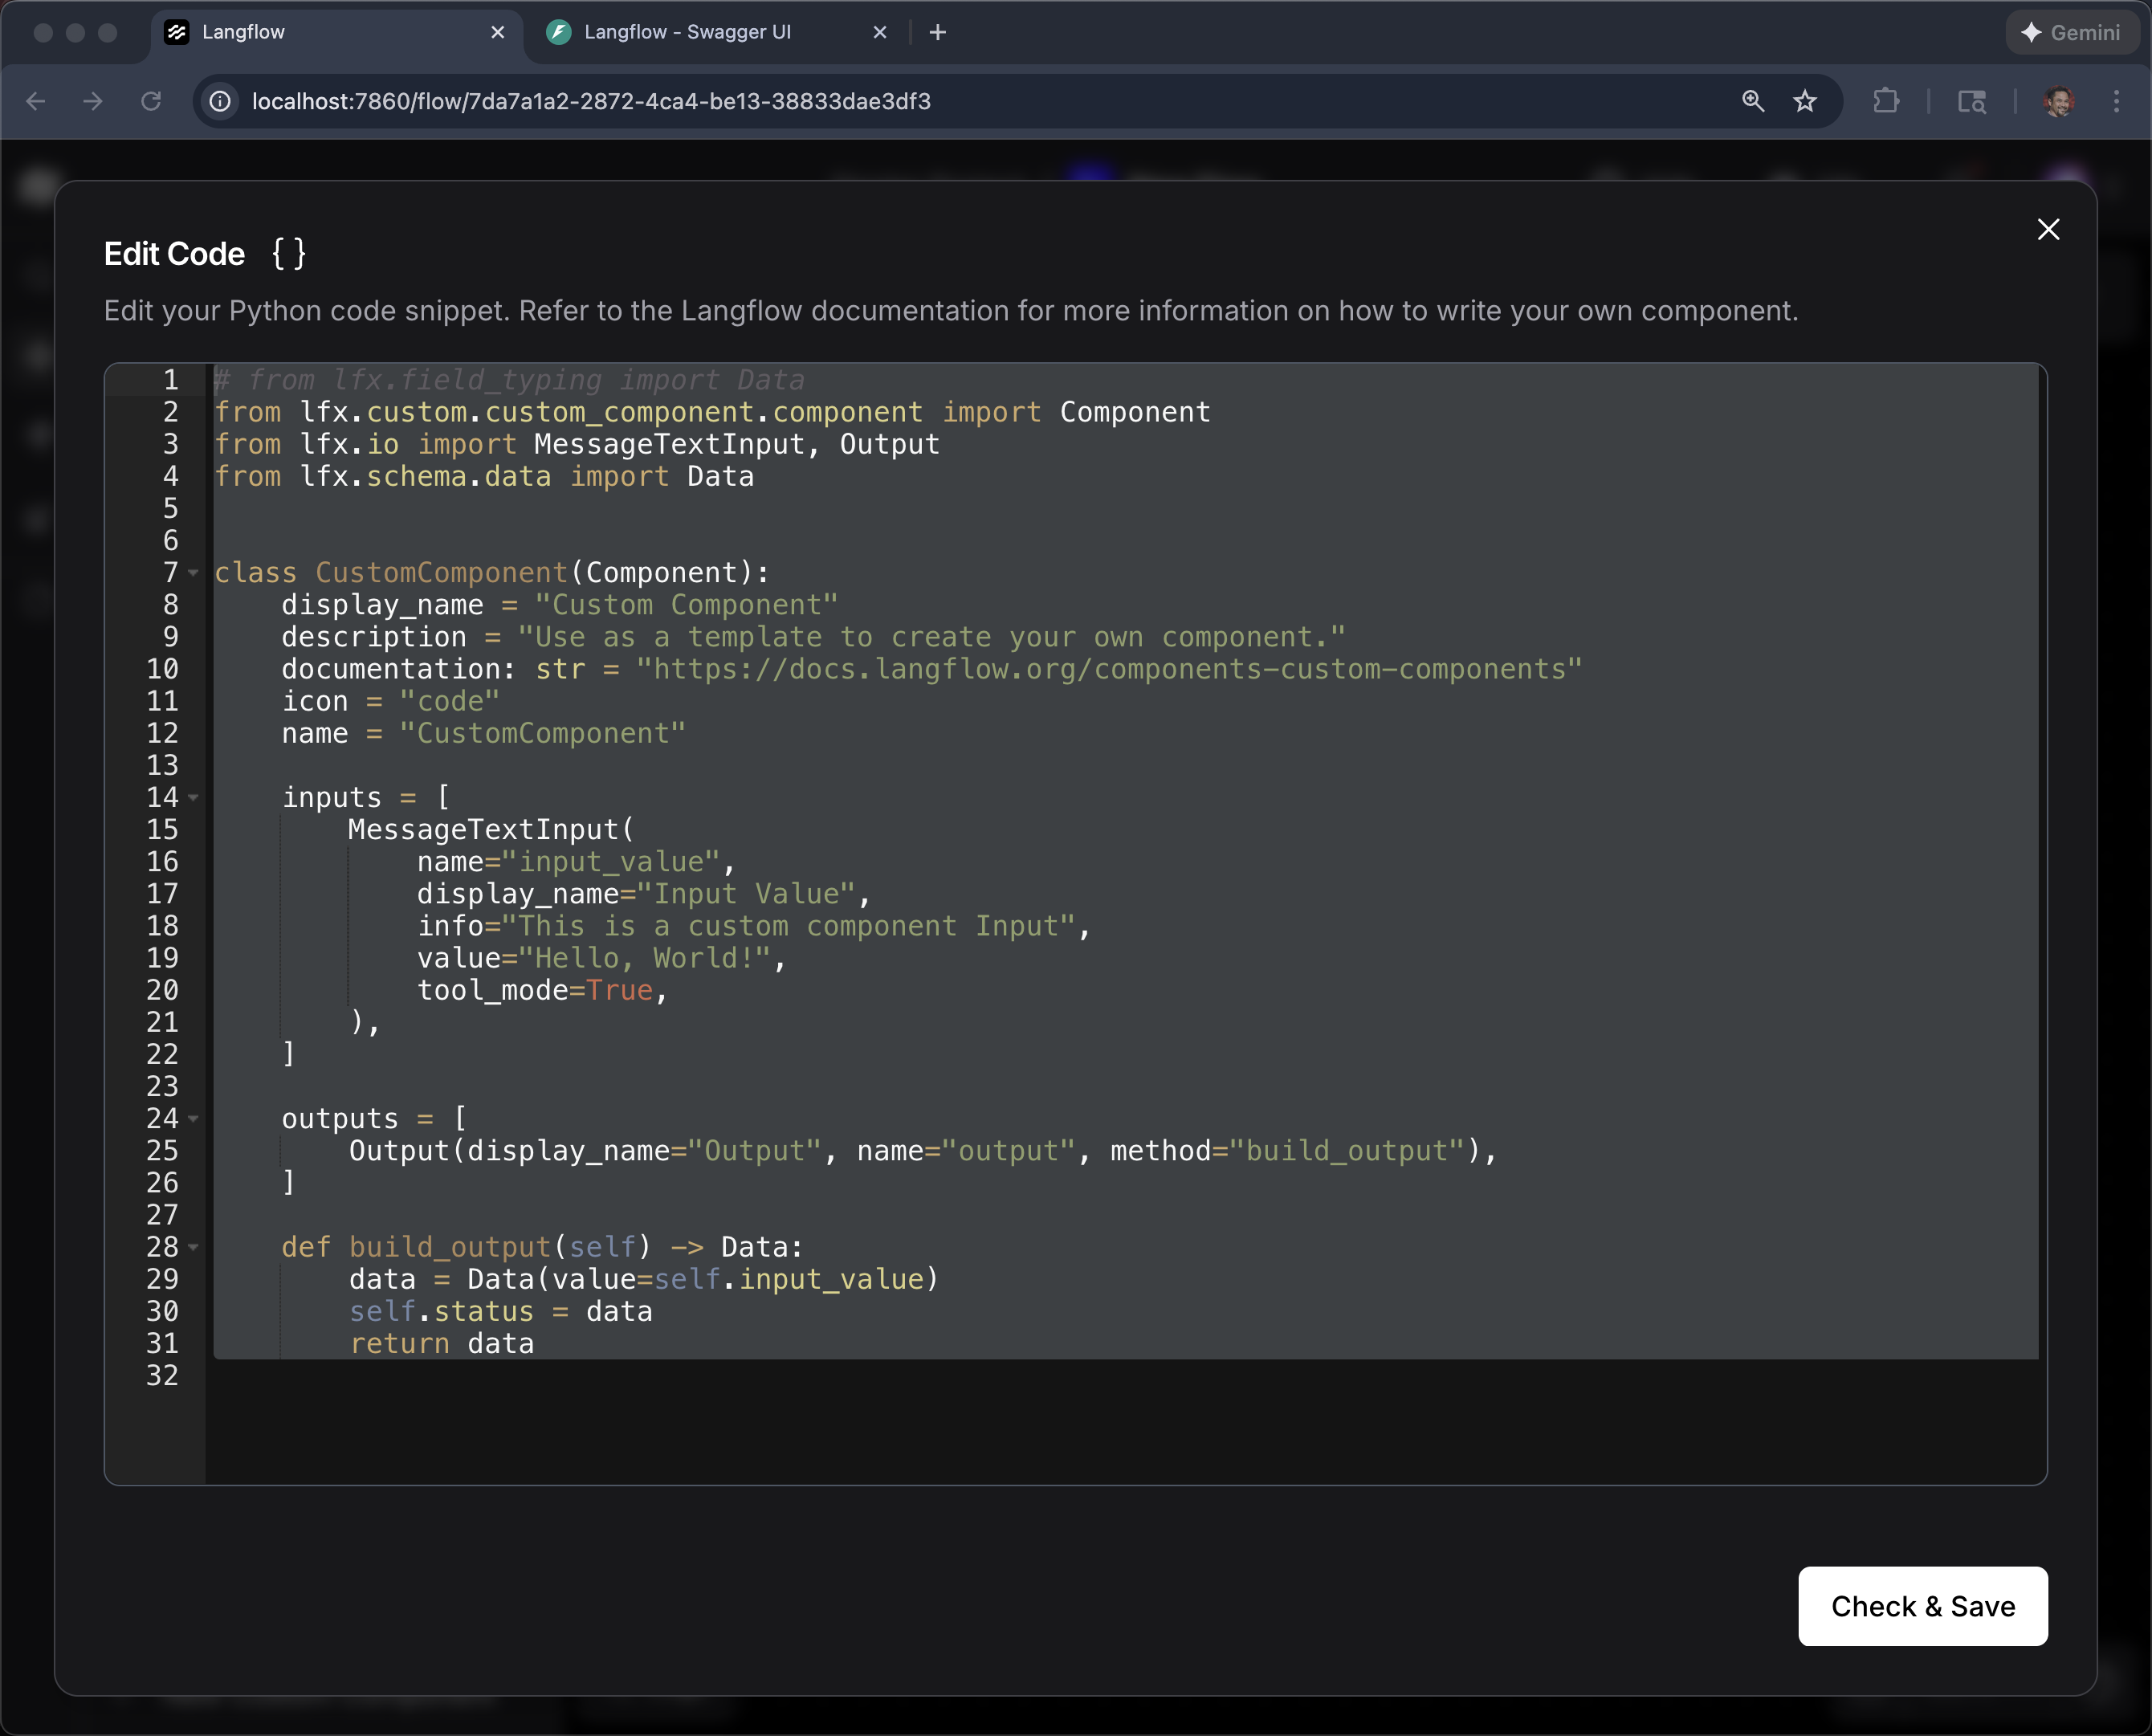Viewport: 2152px width, 1736px height.
Task: Click the back navigation arrow
Action: [x=37, y=101]
